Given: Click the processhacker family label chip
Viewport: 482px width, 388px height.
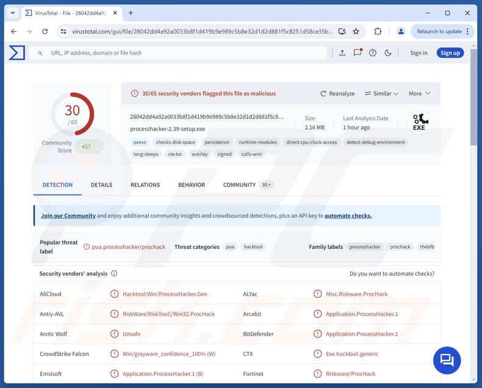Looking at the screenshot, I should coord(365,246).
